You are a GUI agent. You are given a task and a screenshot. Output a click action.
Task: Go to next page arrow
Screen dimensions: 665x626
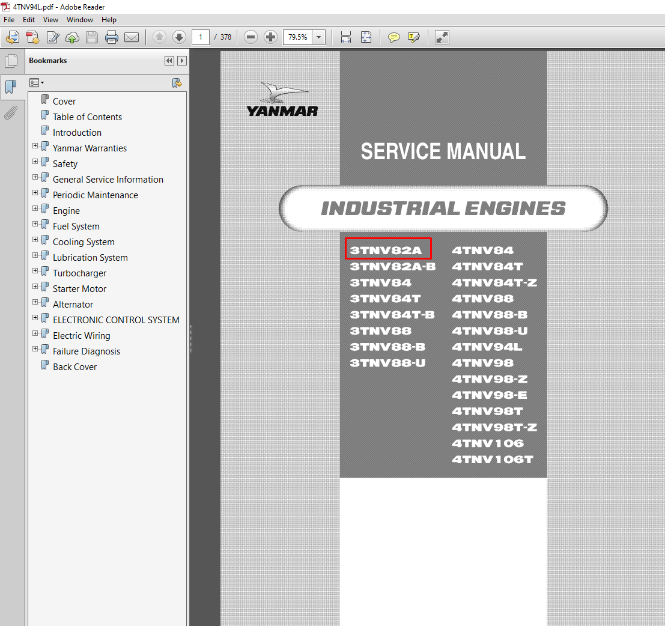click(180, 37)
